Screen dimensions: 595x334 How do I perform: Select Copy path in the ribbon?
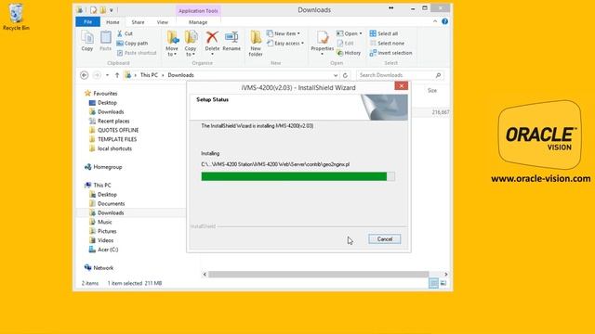132,44
